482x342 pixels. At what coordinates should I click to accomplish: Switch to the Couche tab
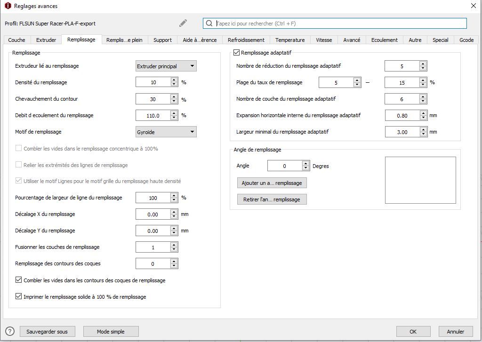(x=16, y=40)
